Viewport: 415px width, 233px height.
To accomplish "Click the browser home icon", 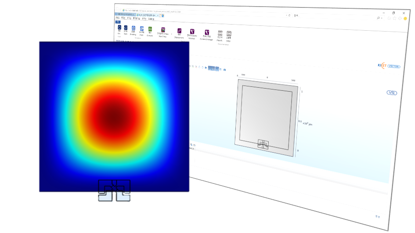I will pyautogui.click(x=389, y=18).
